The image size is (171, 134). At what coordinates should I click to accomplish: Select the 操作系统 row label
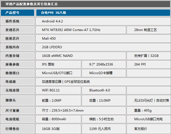coord(17,21)
